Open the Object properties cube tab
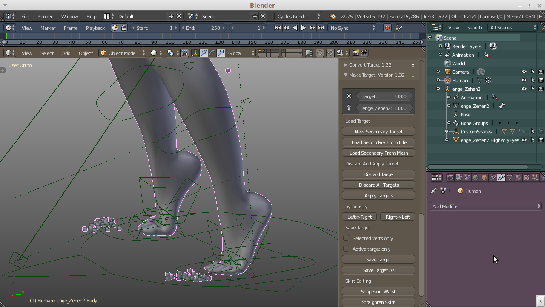The image size is (545, 307). (484, 177)
